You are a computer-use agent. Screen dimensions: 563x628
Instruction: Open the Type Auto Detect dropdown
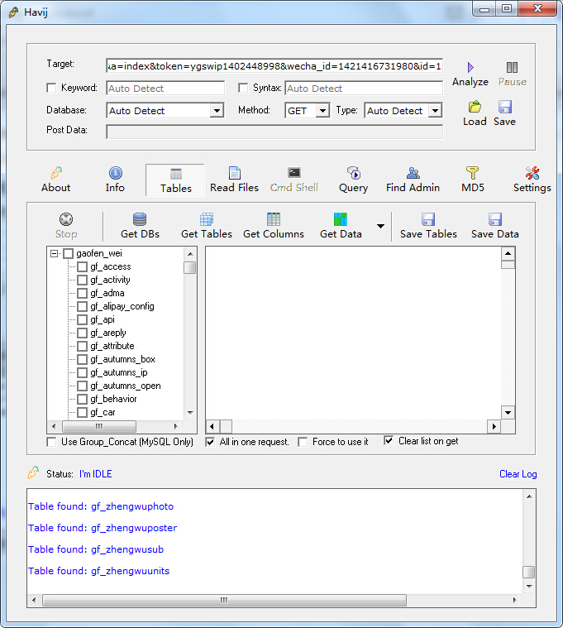pyautogui.click(x=435, y=111)
